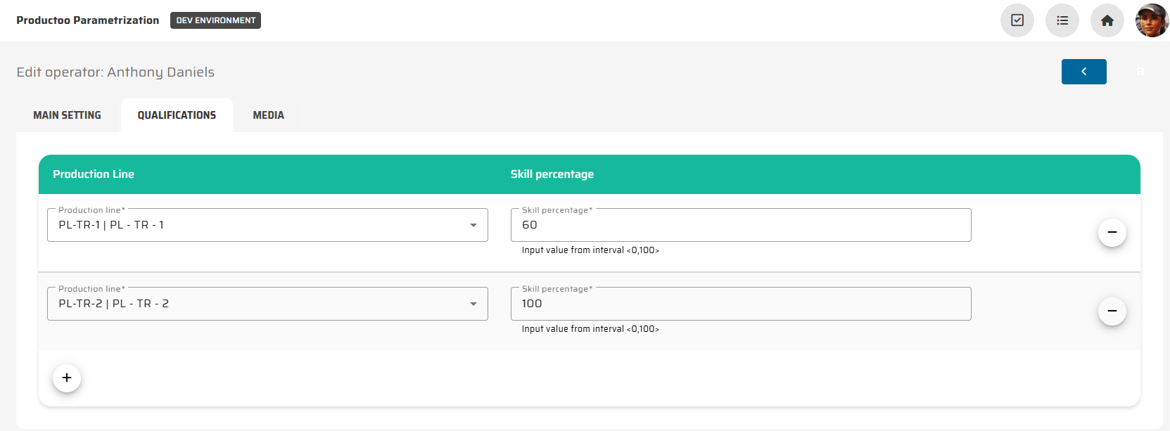Add a new qualification row
This screenshot has height=431, width=1170.
(x=67, y=378)
